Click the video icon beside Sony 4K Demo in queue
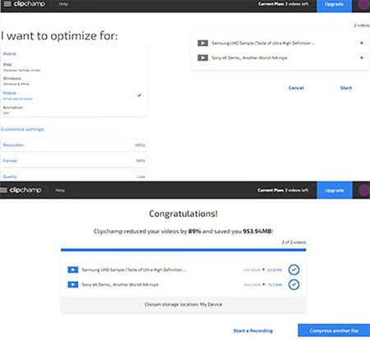 [x=203, y=57]
